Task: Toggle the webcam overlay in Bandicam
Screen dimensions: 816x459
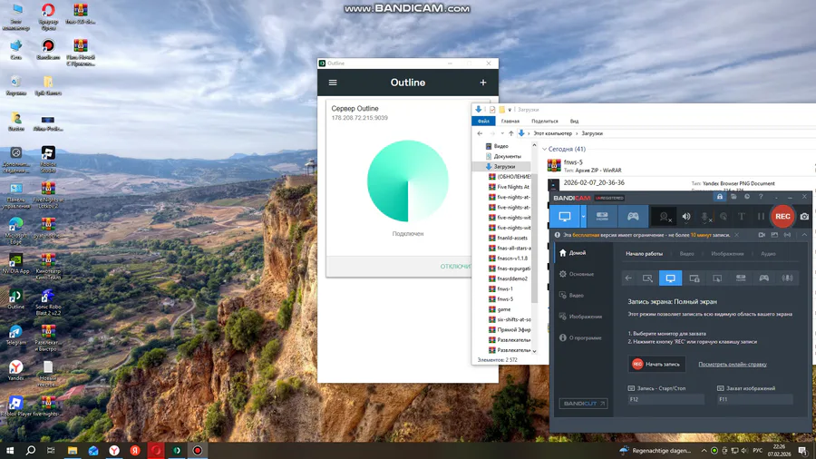Action: [x=664, y=217]
